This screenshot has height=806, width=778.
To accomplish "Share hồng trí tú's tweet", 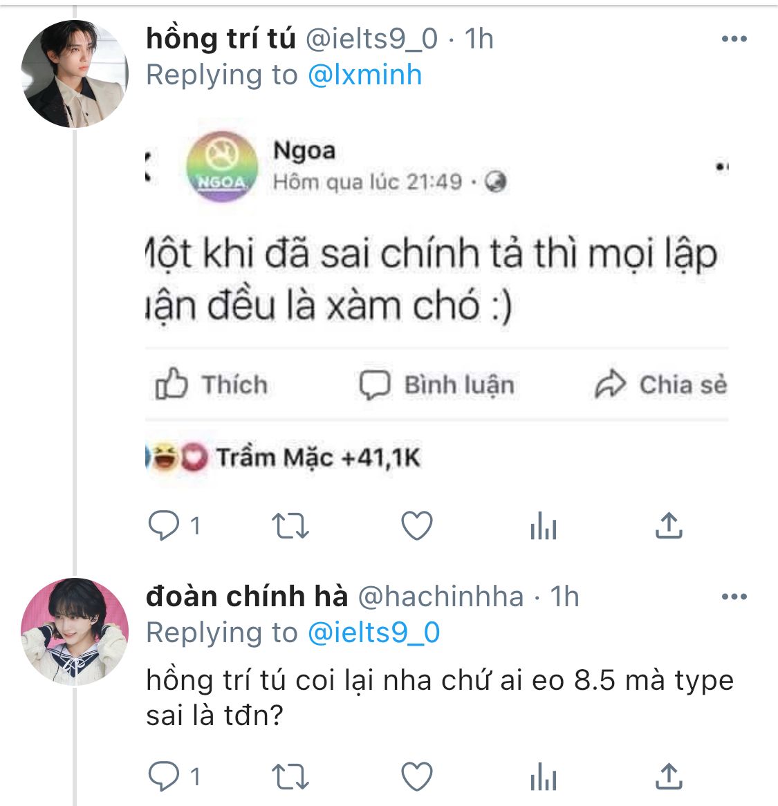I will tap(669, 527).
